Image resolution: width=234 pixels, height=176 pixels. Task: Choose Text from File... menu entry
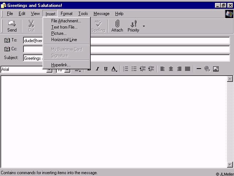point(67,27)
